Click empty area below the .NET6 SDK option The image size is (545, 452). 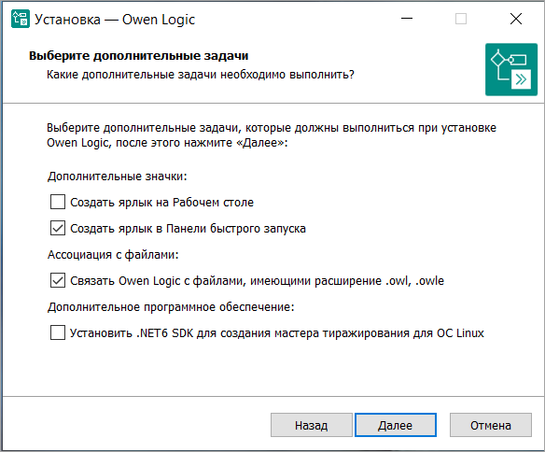point(272,369)
